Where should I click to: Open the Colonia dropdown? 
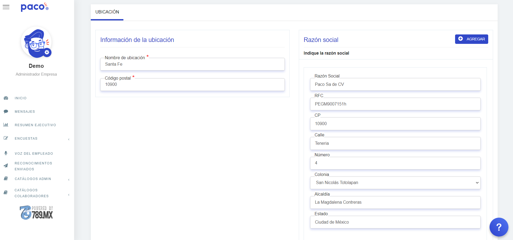tap(395, 183)
